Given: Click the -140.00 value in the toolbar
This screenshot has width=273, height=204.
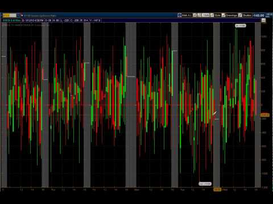Looking at the screenshot, I should click(x=259, y=15).
